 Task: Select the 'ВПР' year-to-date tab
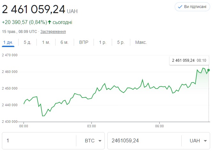tap(84, 43)
